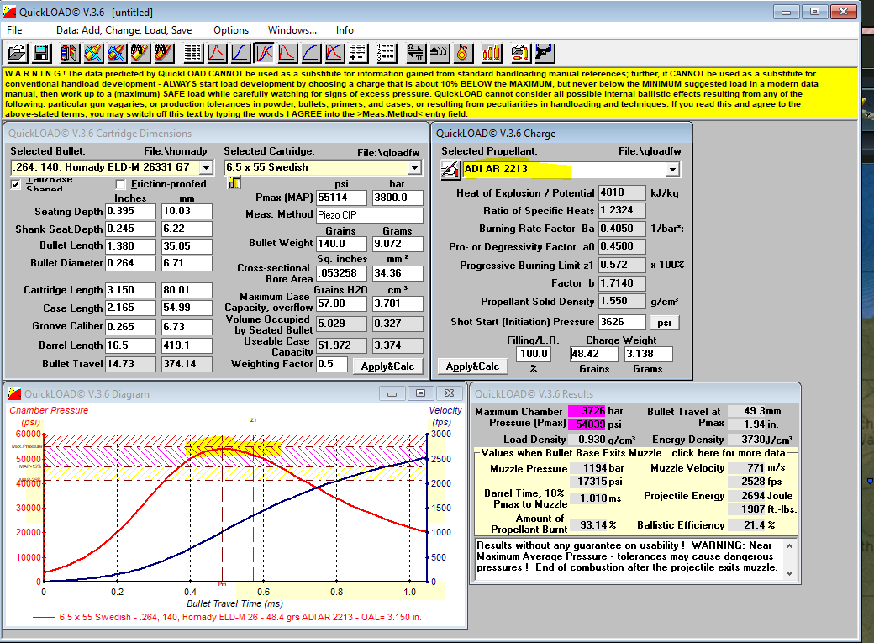Click the propellant edit icon beside ADI AR 2213
Screen dimensions: 874x643
click(x=450, y=170)
